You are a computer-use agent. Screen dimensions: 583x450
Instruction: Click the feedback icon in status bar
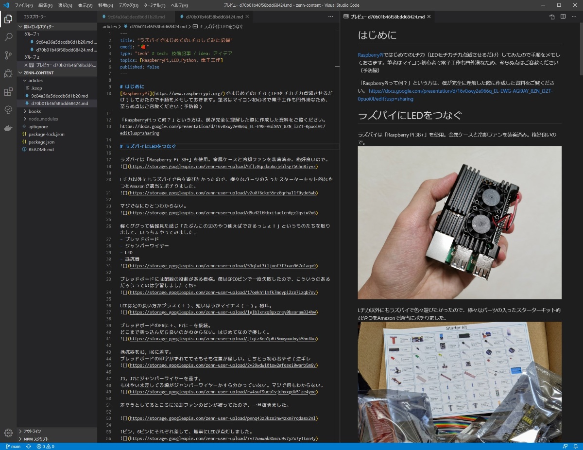[x=565, y=446]
